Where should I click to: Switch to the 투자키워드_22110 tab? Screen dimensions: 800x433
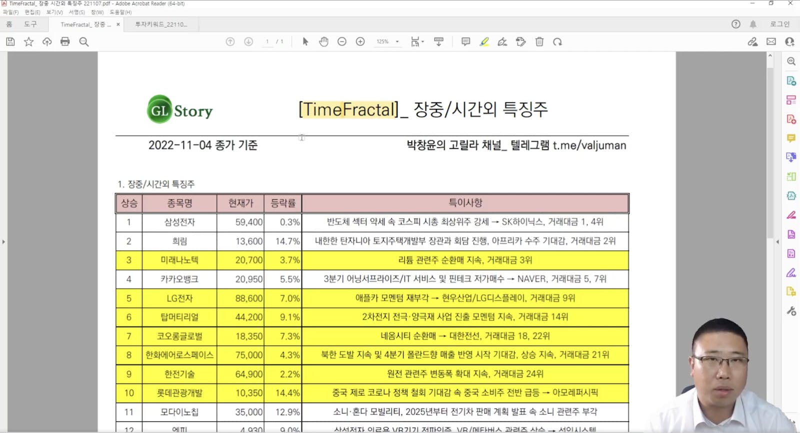tap(161, 24)
